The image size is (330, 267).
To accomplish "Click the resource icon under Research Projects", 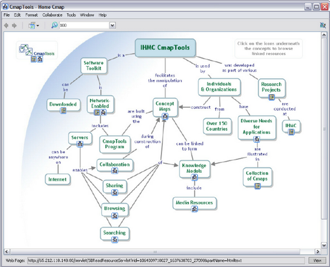I will click(271, 97).
